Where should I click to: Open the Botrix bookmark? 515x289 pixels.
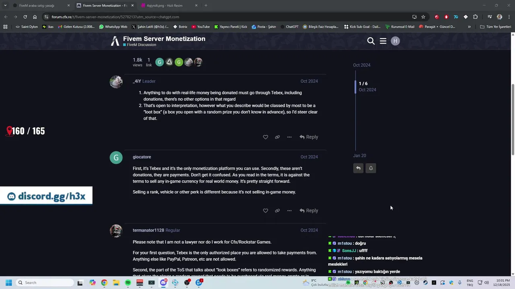(180, 27)
